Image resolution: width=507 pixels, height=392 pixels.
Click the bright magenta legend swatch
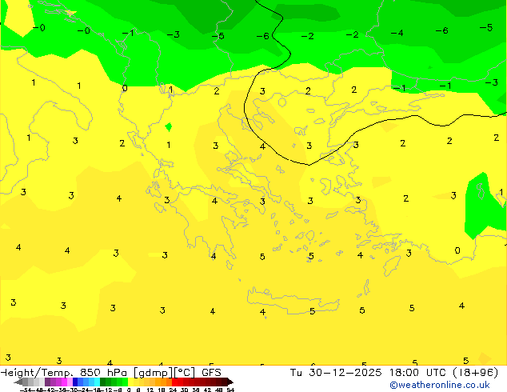[64, 382]
